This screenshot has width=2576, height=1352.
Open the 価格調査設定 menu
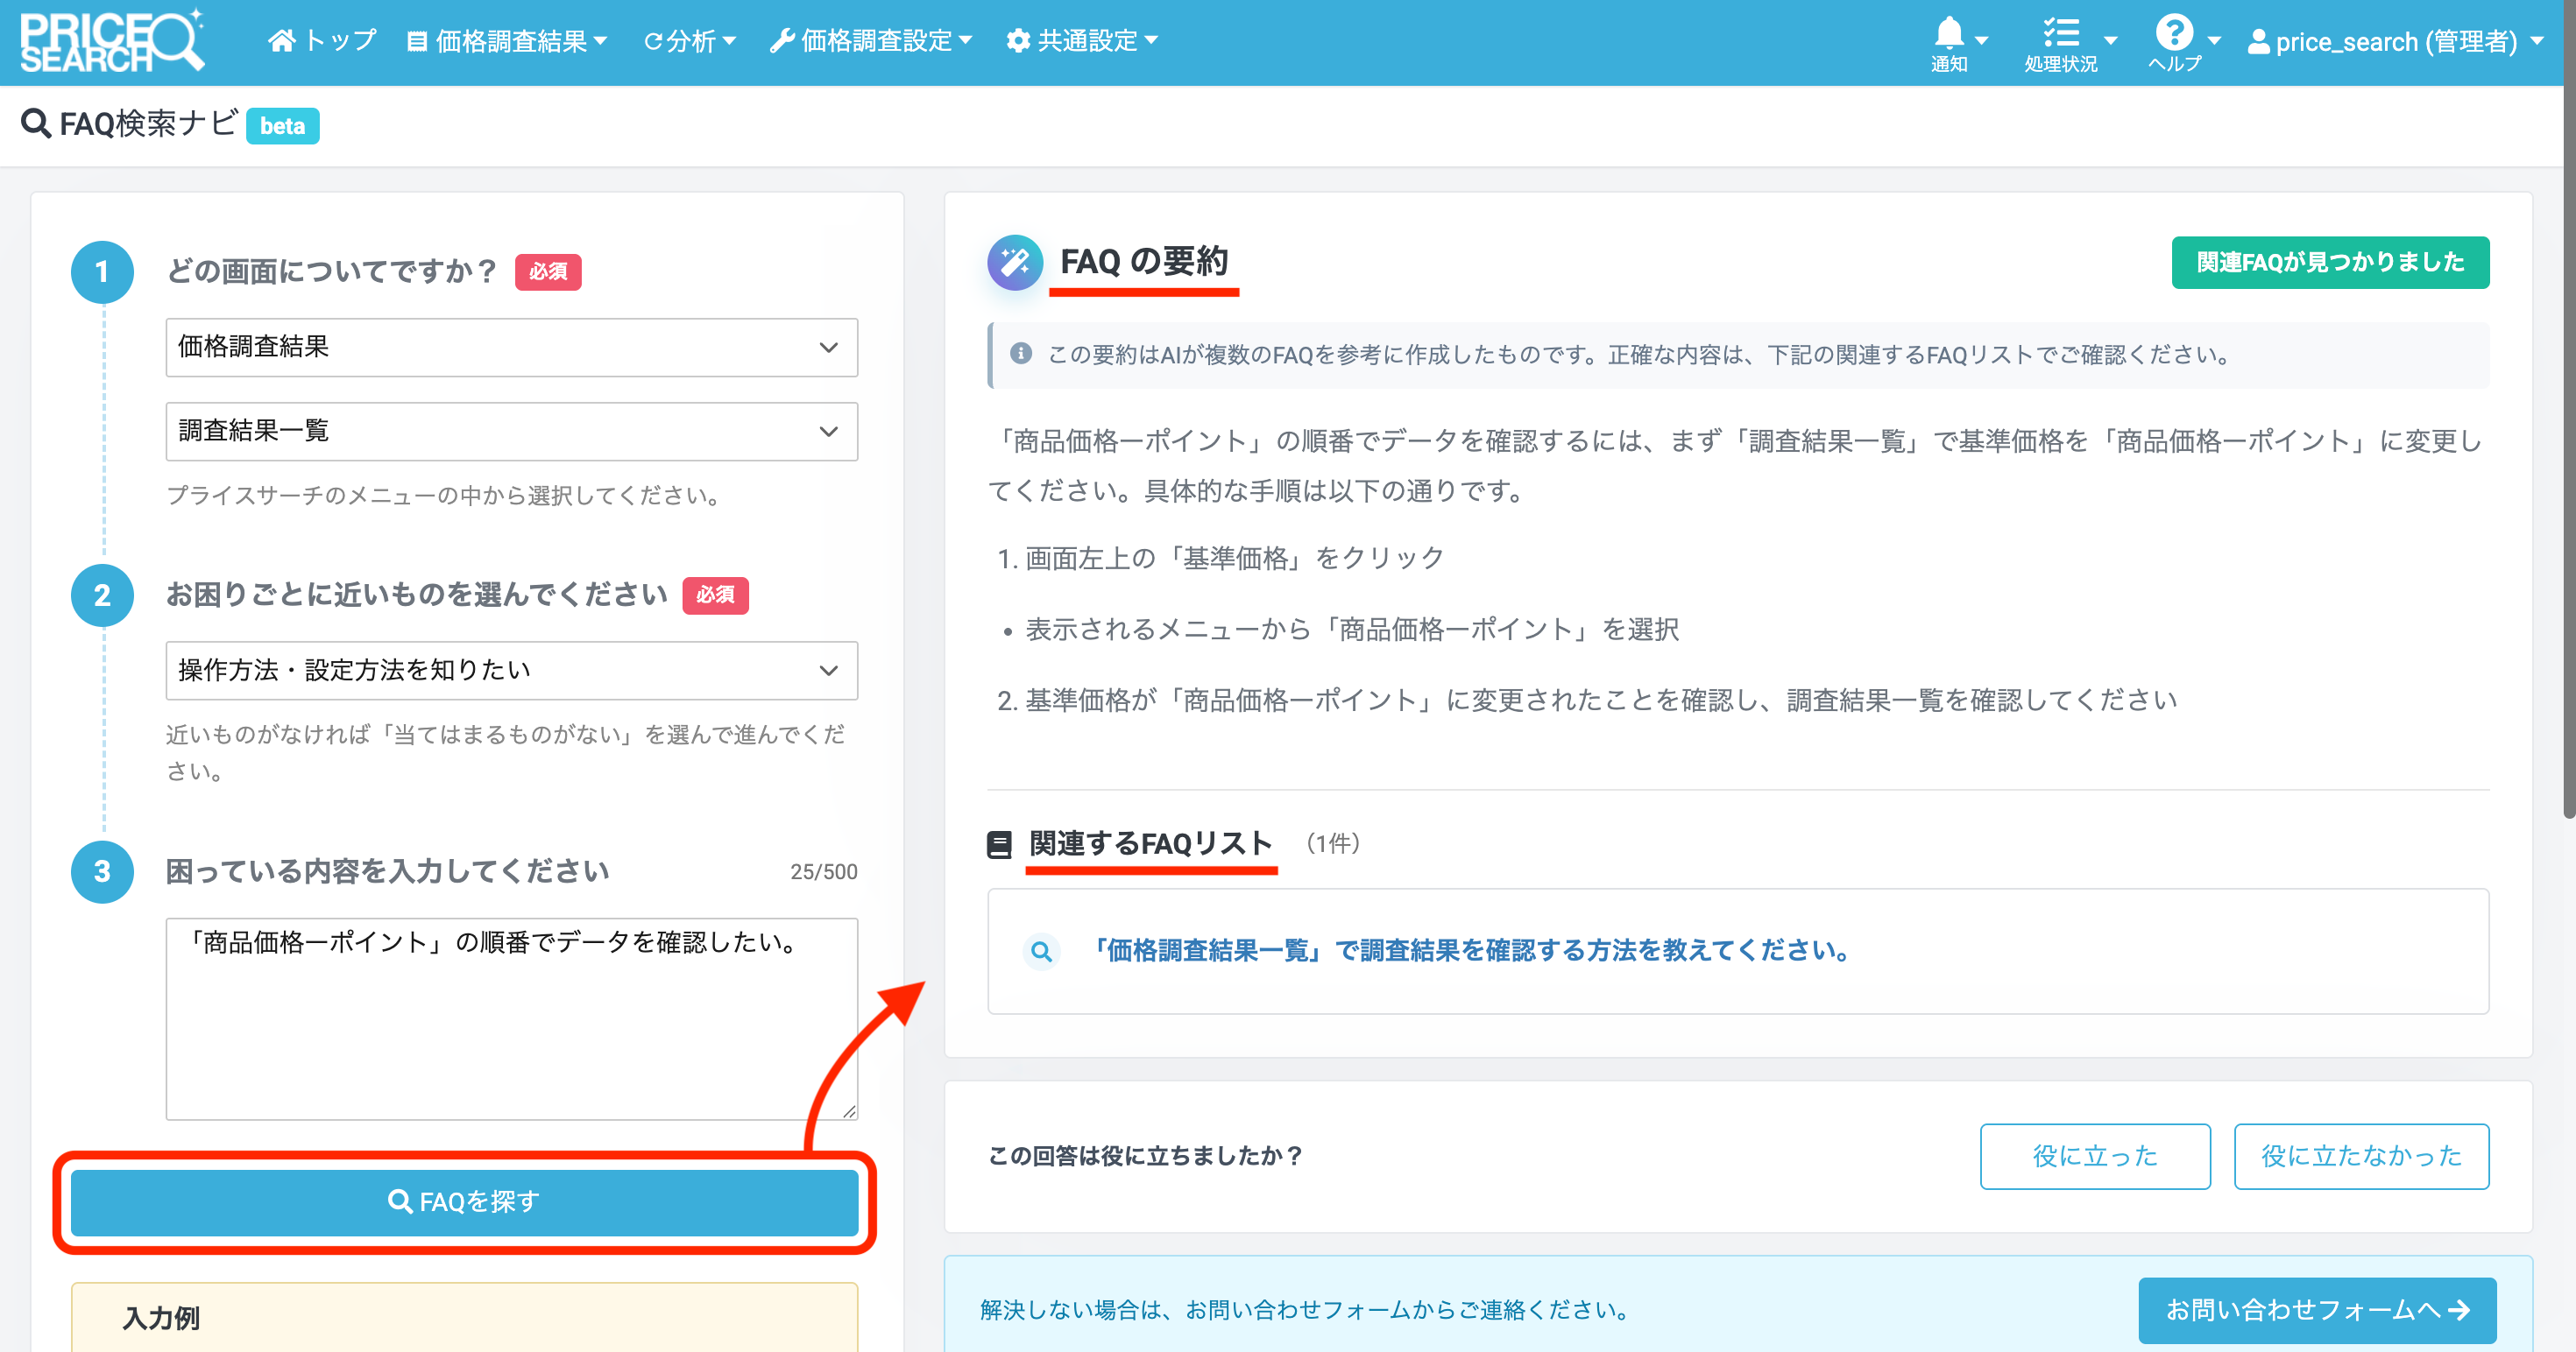tap(870, 41)
